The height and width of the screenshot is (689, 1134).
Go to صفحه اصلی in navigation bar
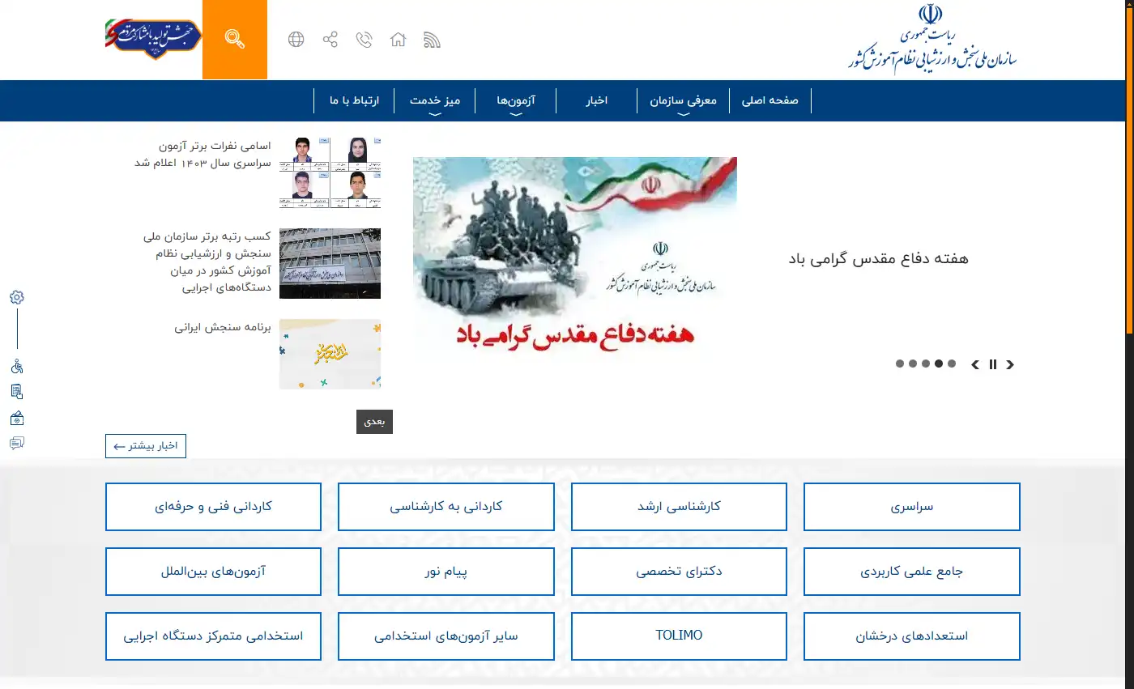770,101
